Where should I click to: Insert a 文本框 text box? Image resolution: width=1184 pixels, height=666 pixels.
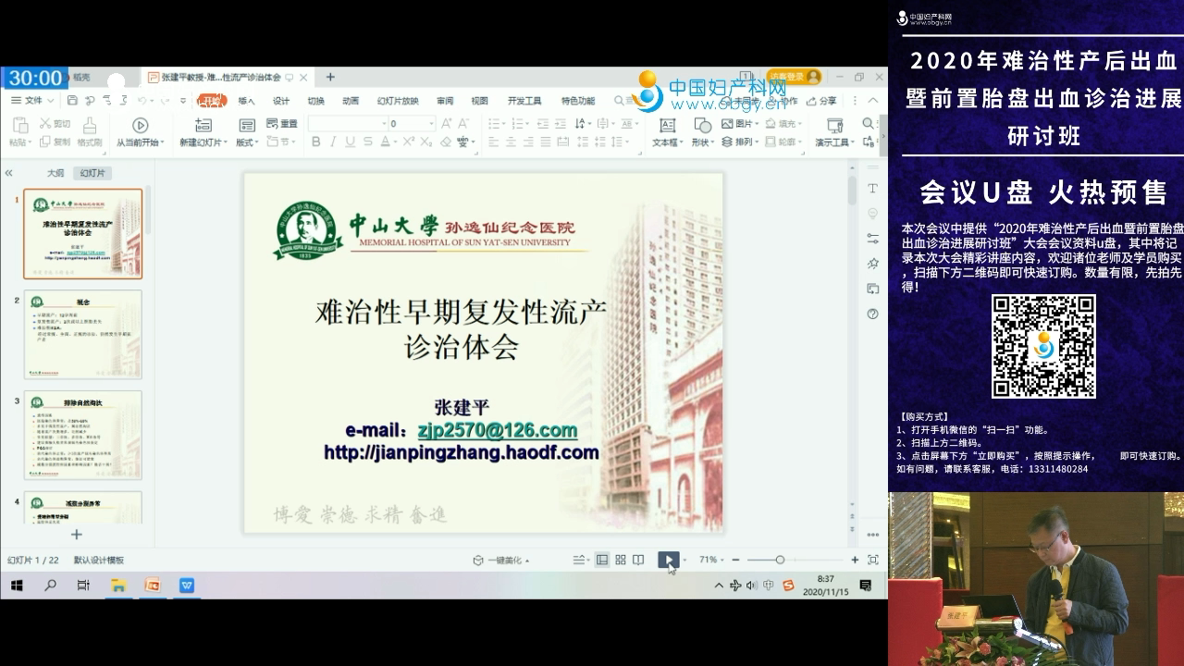coord(667,126)
